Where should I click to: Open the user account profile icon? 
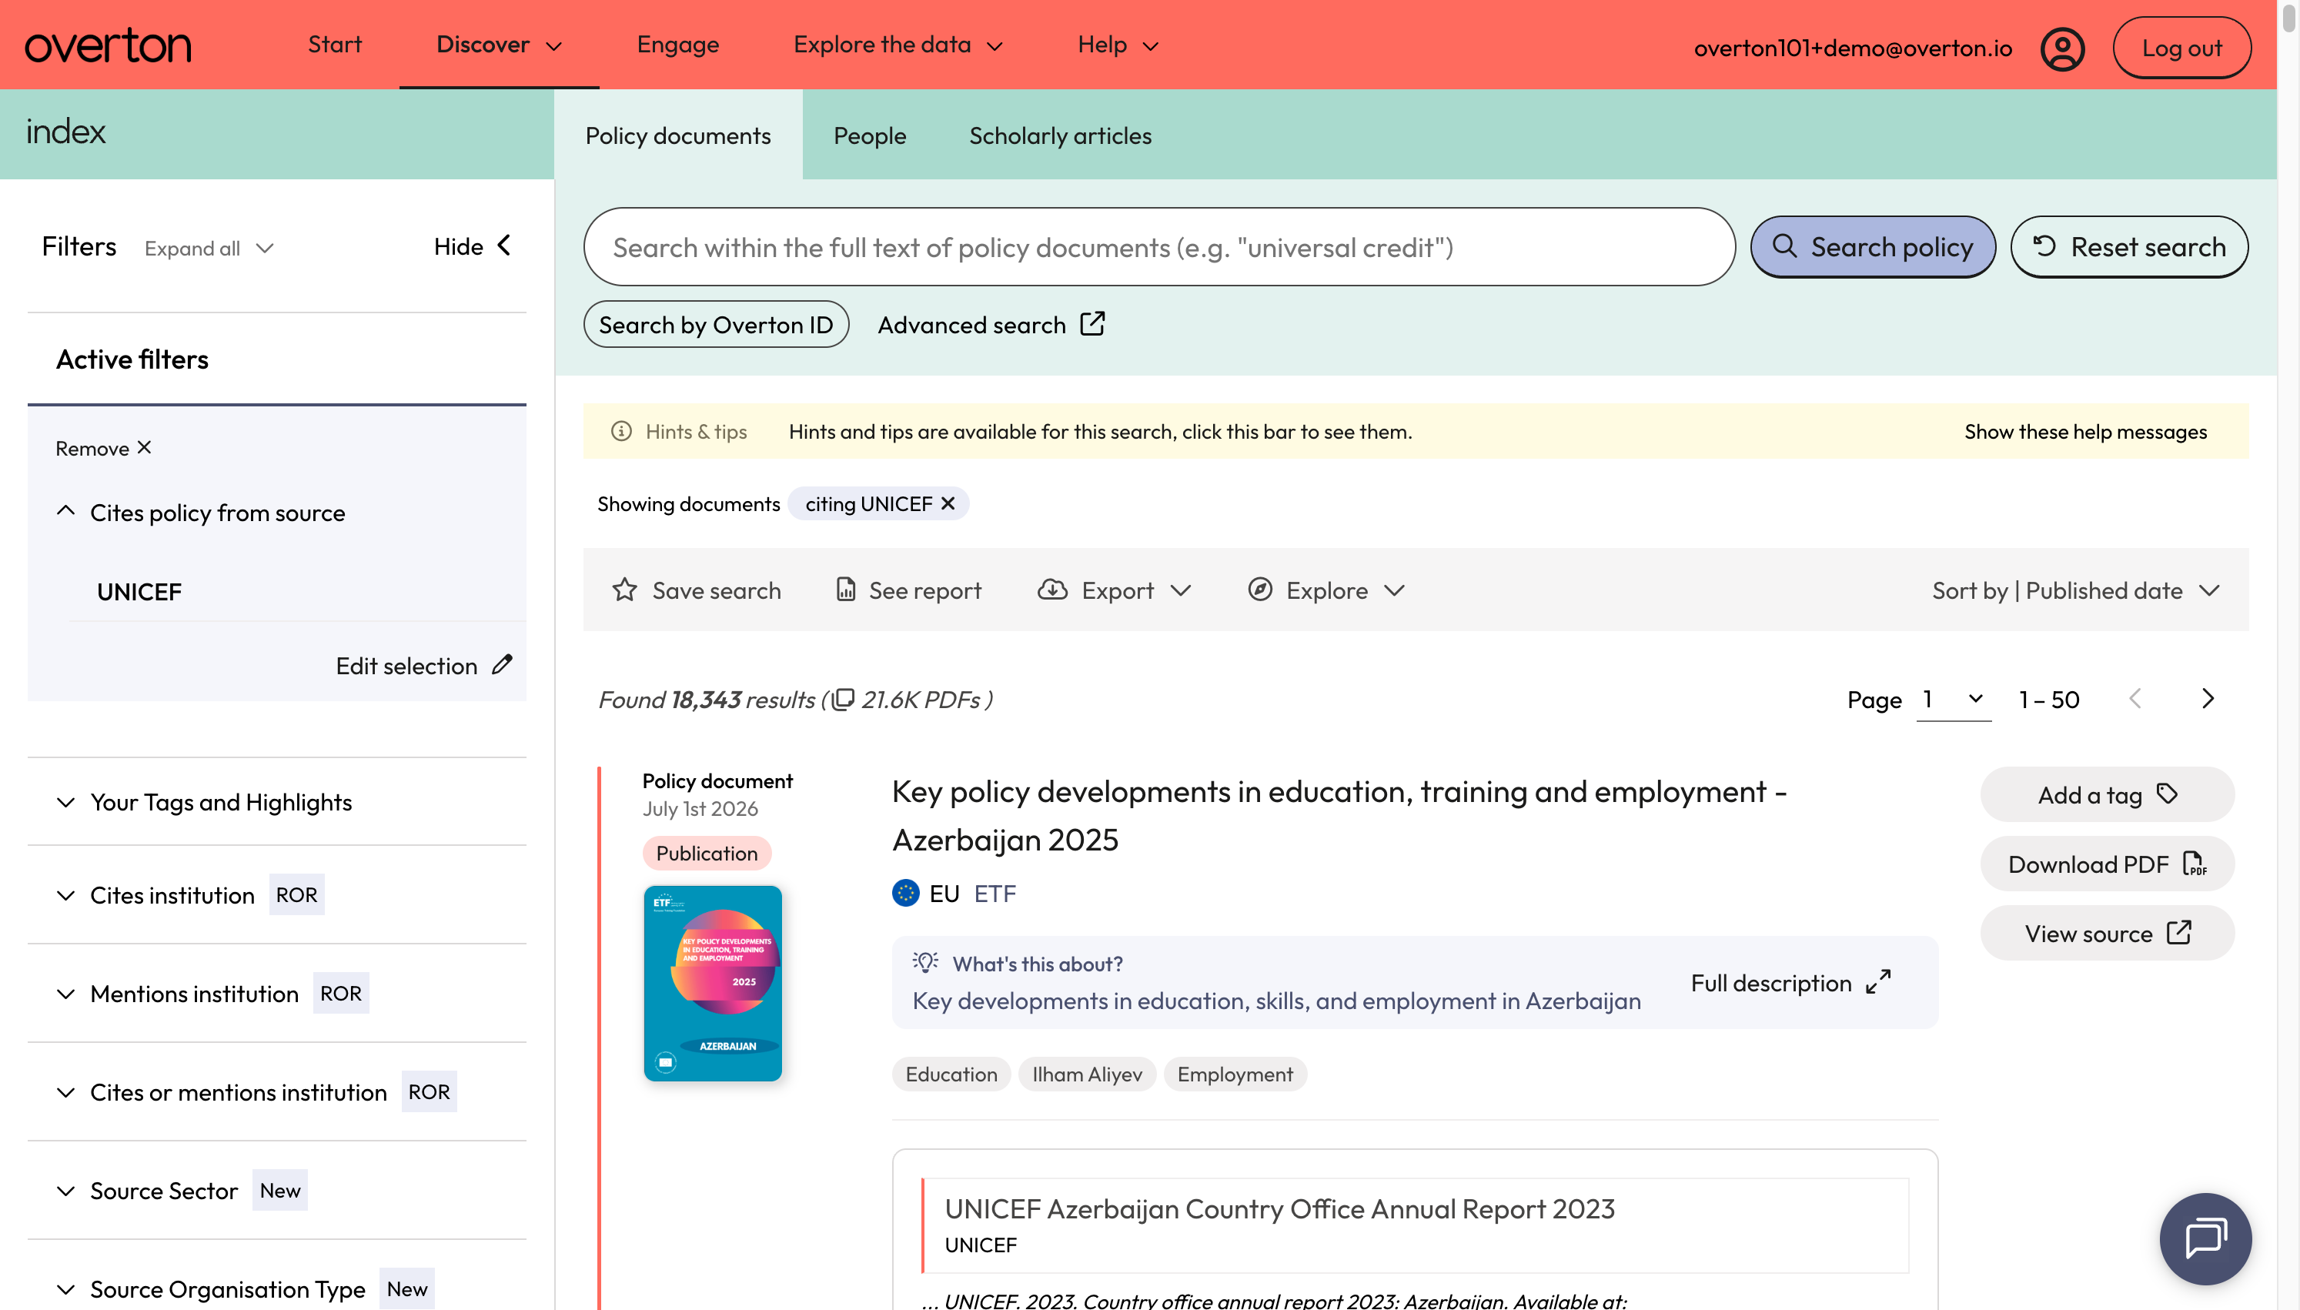pyautogui.click(x=2061, y=48)
